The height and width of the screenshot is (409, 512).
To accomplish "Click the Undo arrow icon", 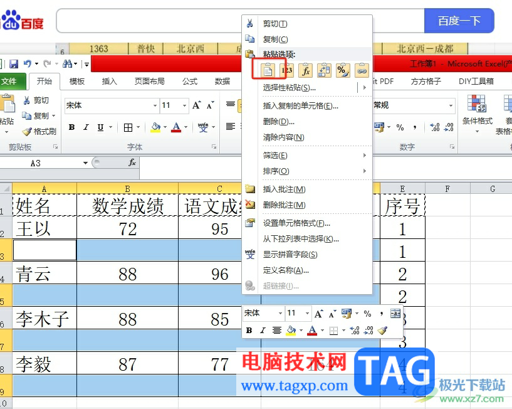I will [x=28, y=64].
